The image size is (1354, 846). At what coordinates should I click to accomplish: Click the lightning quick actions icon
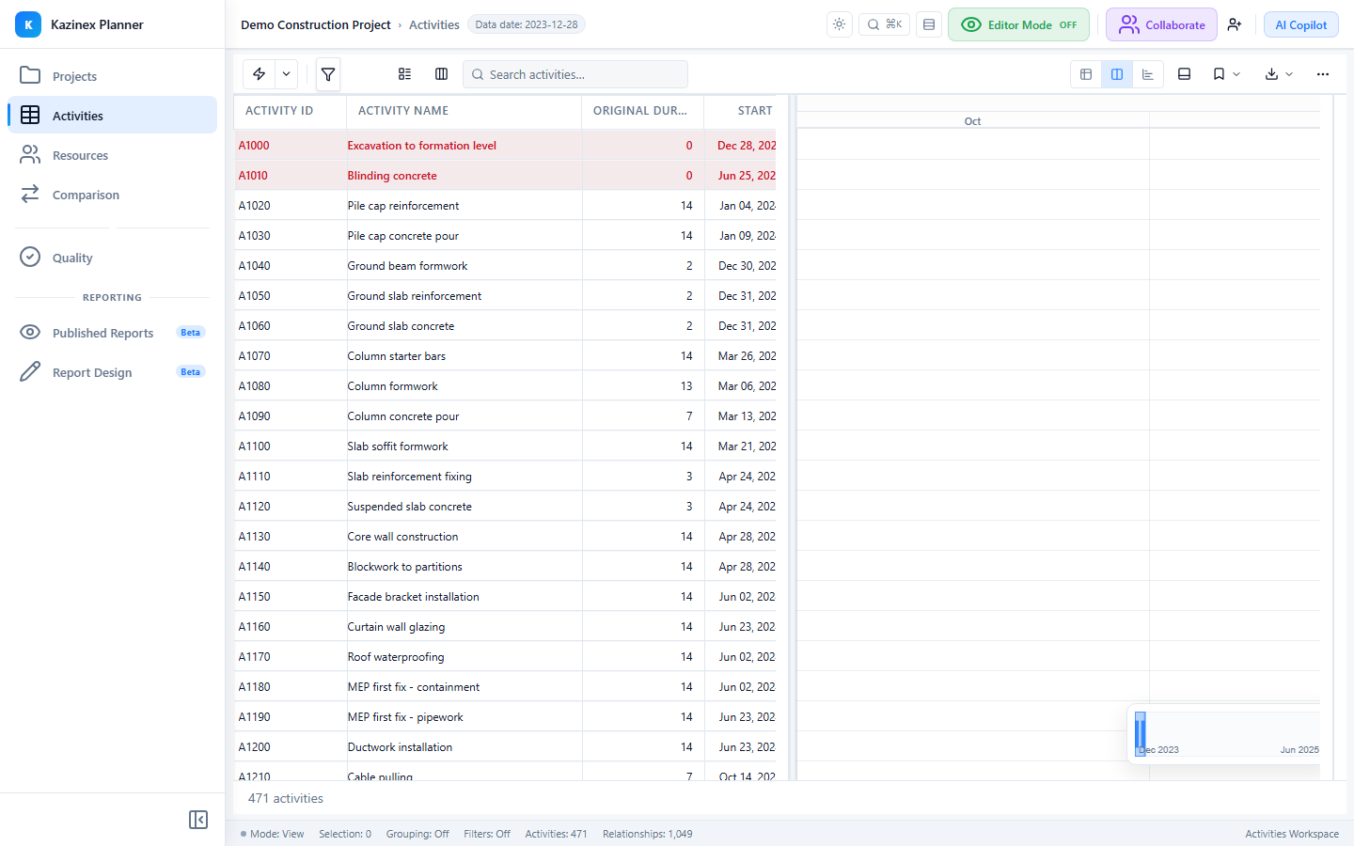coord(259,74)
